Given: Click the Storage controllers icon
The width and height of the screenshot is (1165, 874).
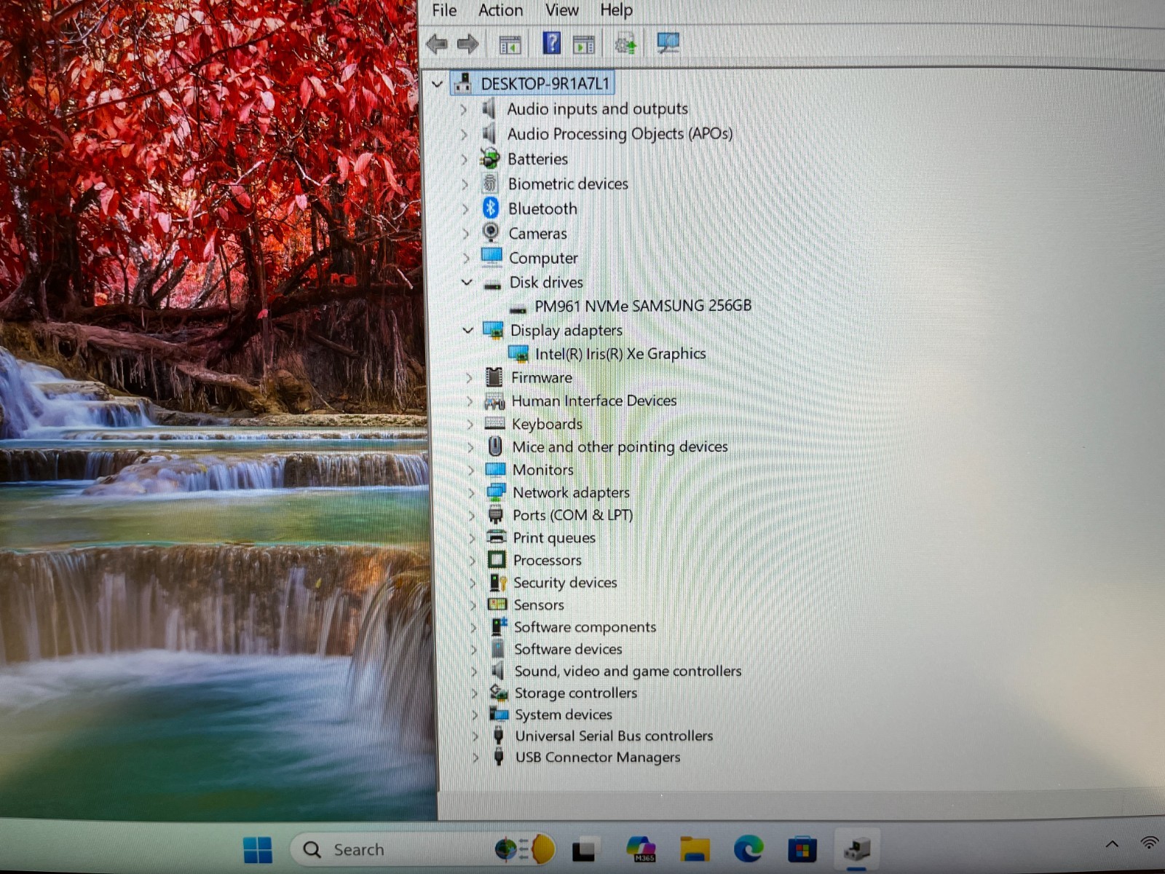Looking at the screenshot, I should (x=499, y=693).
